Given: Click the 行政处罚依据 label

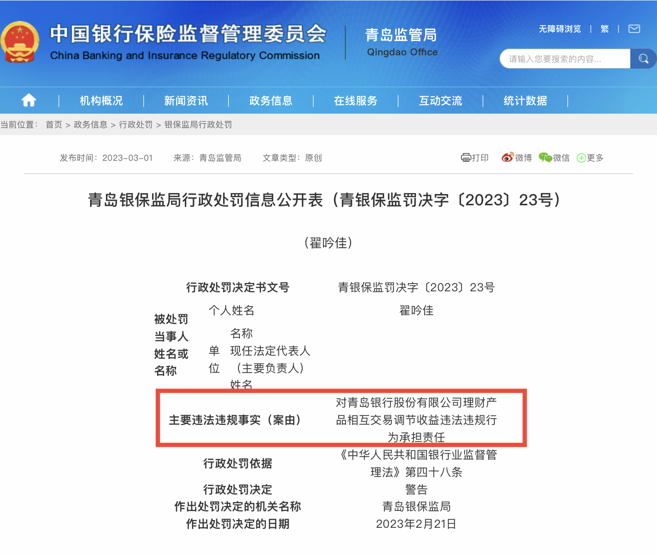Looking at the screenshot, I should [238, 463].
